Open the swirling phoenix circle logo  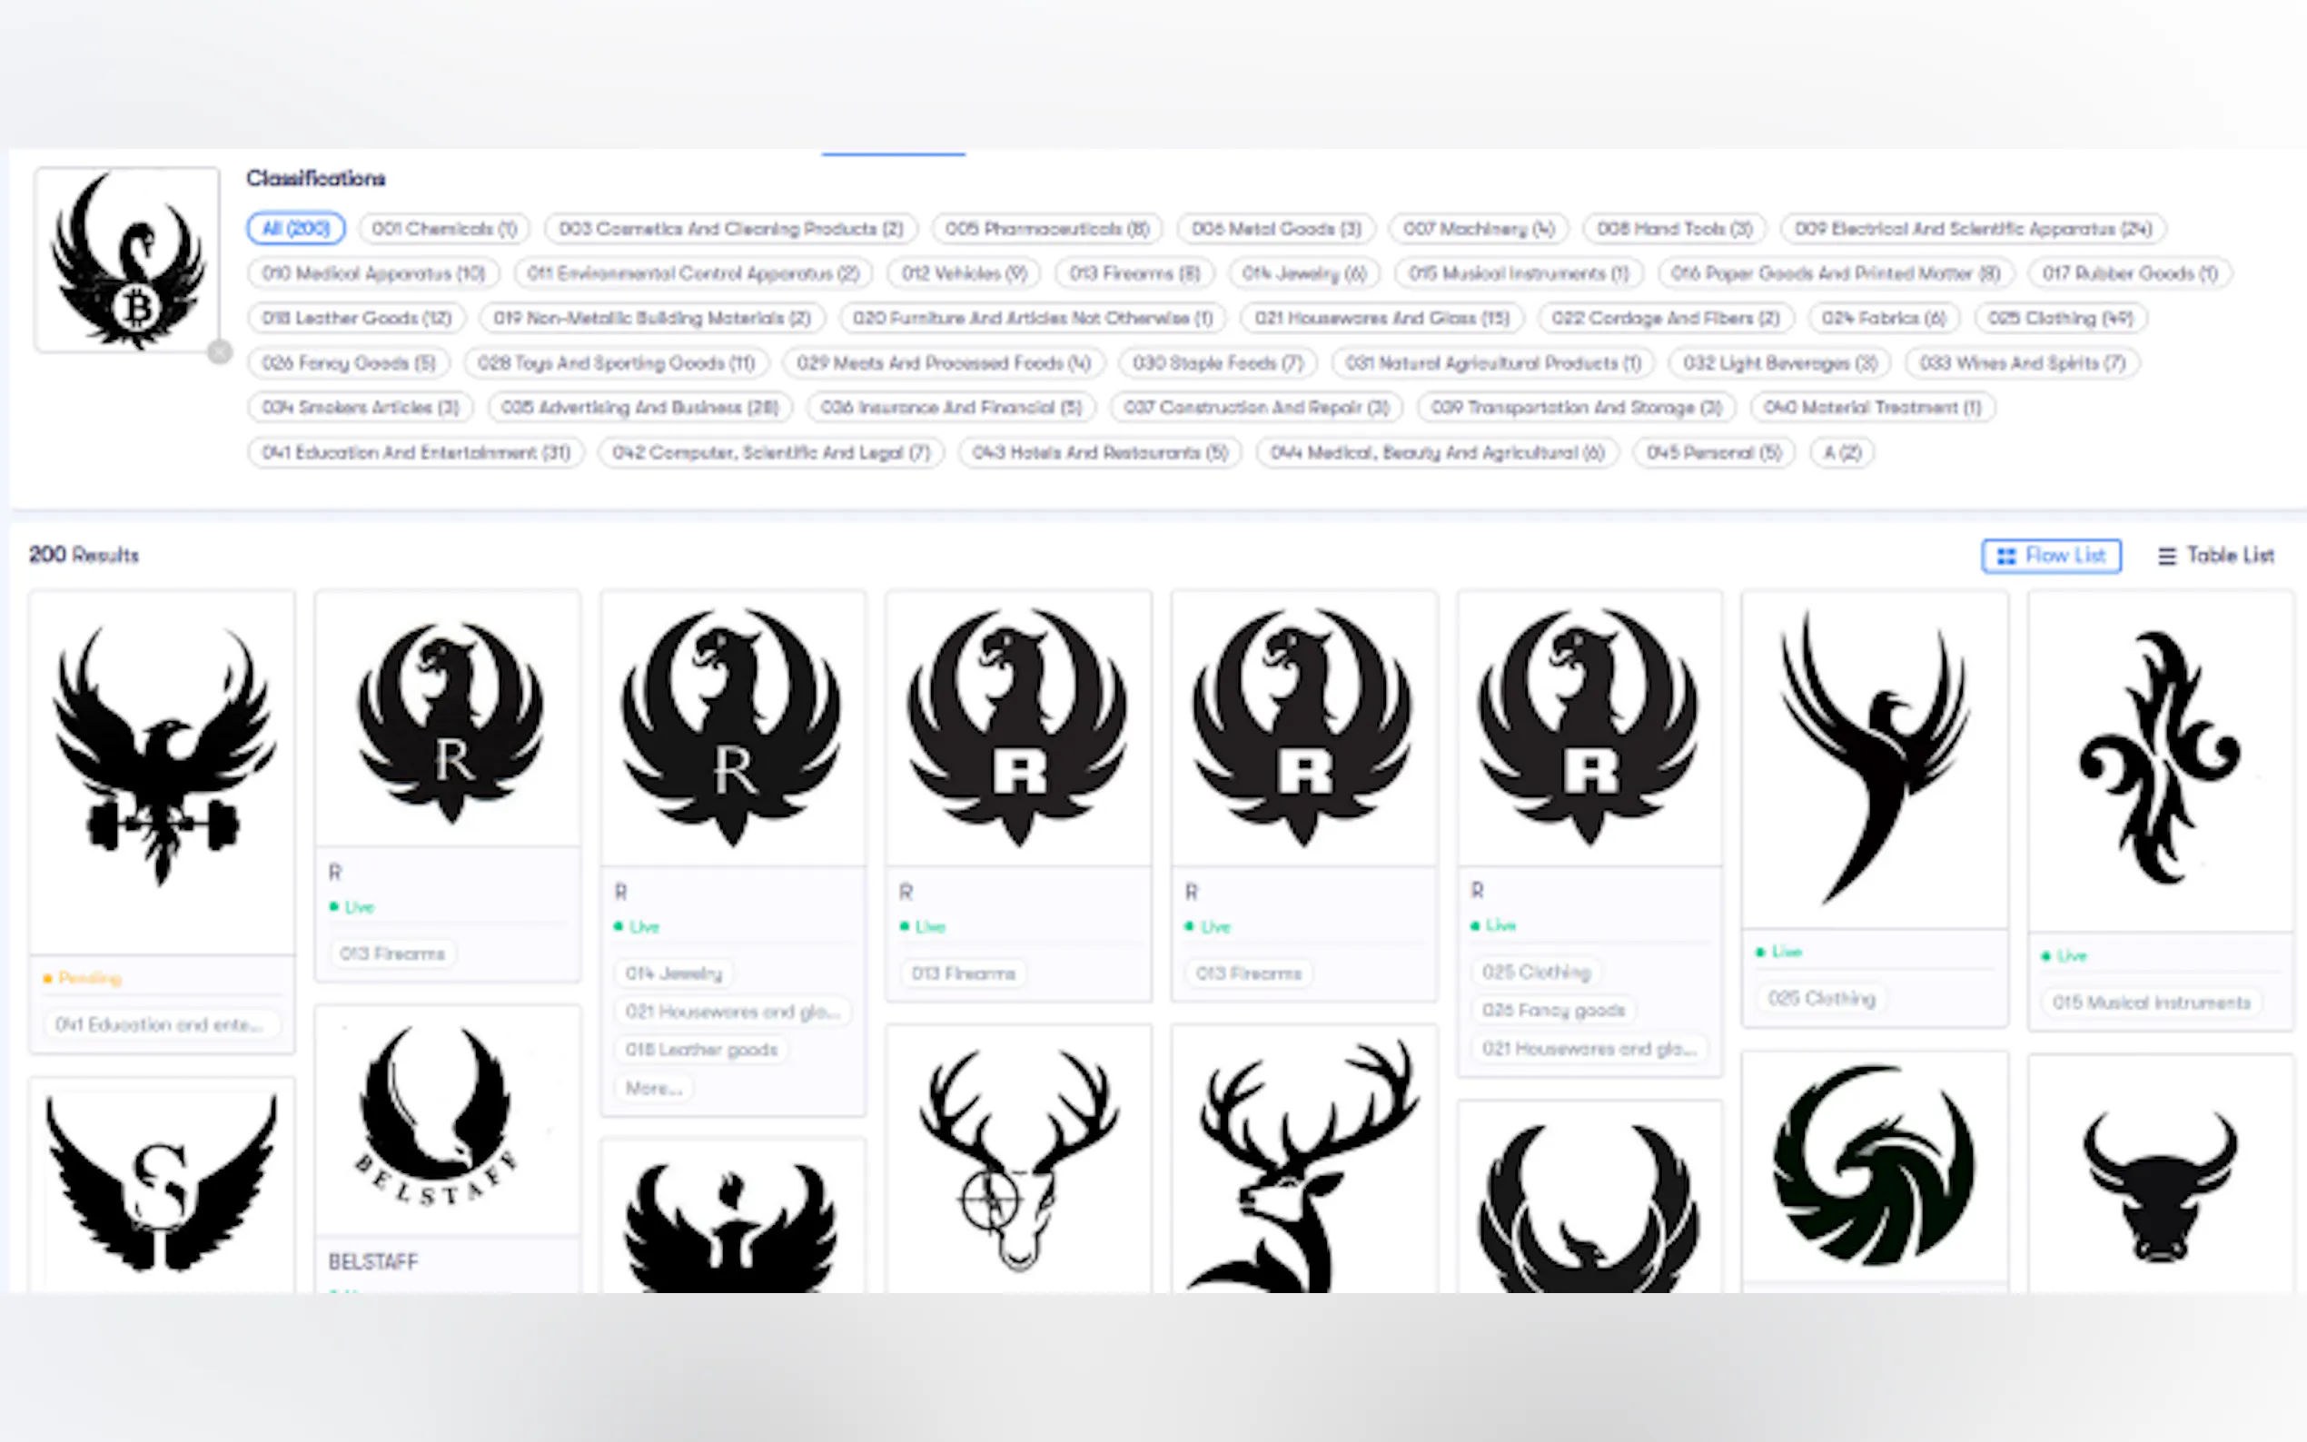tap(1873, 1165)
